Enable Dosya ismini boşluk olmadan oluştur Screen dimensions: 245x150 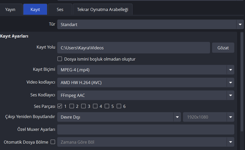point(60,59)
